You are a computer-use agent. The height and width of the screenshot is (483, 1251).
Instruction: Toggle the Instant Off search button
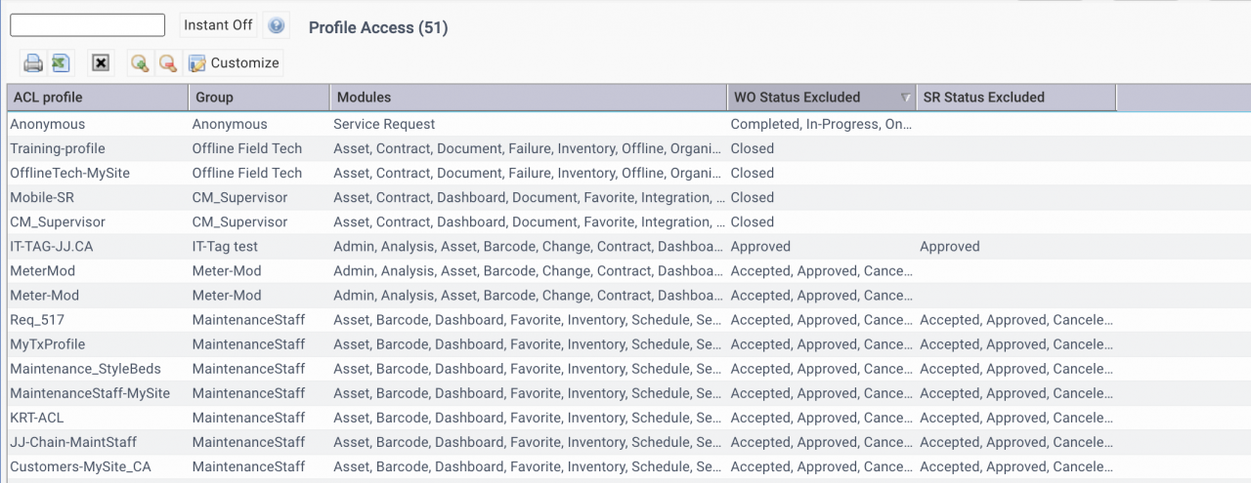(218, 25)
